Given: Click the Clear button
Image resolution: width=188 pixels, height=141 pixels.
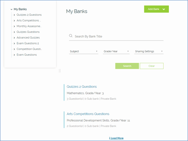Looking at the screenshot, I should coord(152,66).
